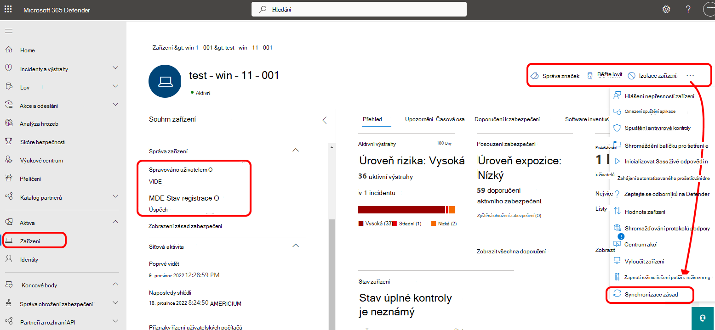Click the Analýza hrozeb icon

8,123
